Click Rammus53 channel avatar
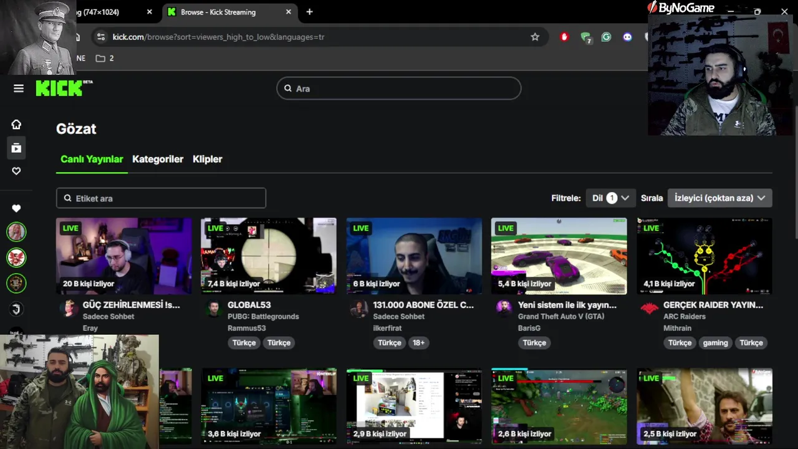This screenshot has height=449, width=798. point(213,309)
